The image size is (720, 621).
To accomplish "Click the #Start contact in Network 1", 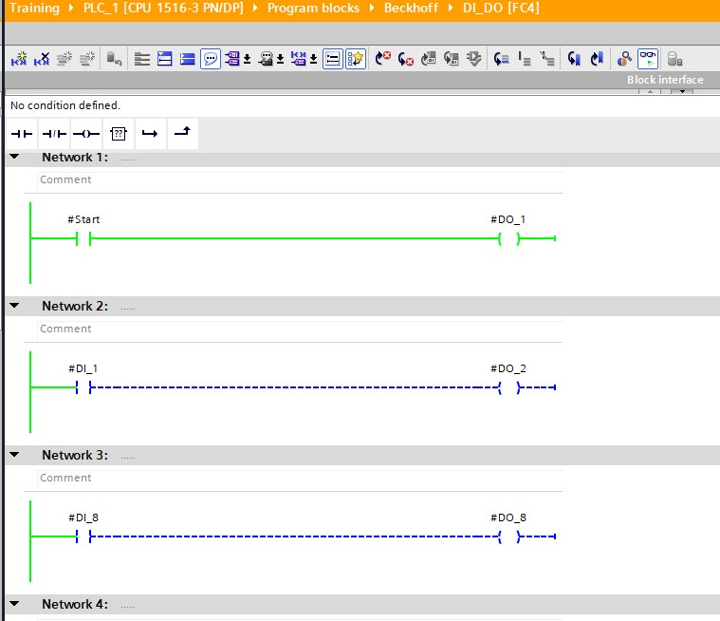I will tap(83, 238).
